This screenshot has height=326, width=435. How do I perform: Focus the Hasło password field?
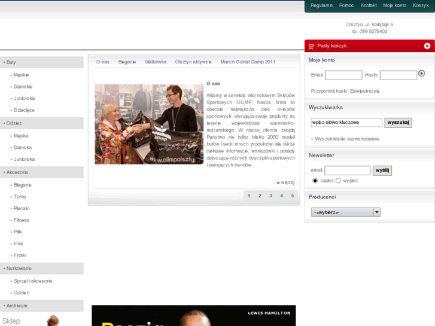tap(398, 75)
